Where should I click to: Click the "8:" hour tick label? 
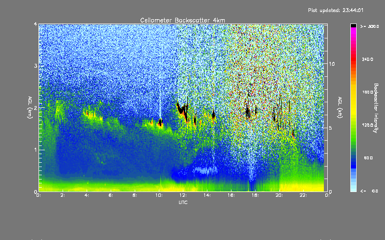click(x=135, y=195)
